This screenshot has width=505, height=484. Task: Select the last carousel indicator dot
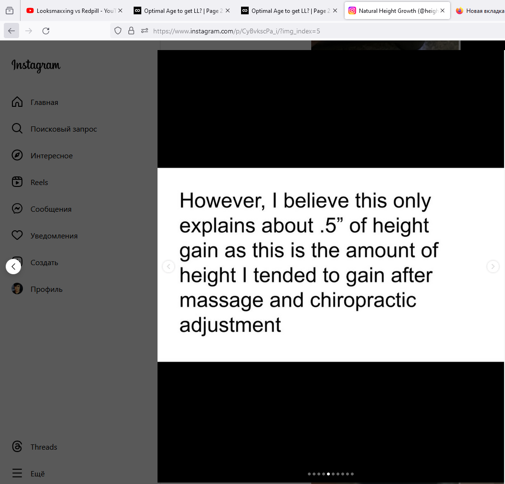352,474
